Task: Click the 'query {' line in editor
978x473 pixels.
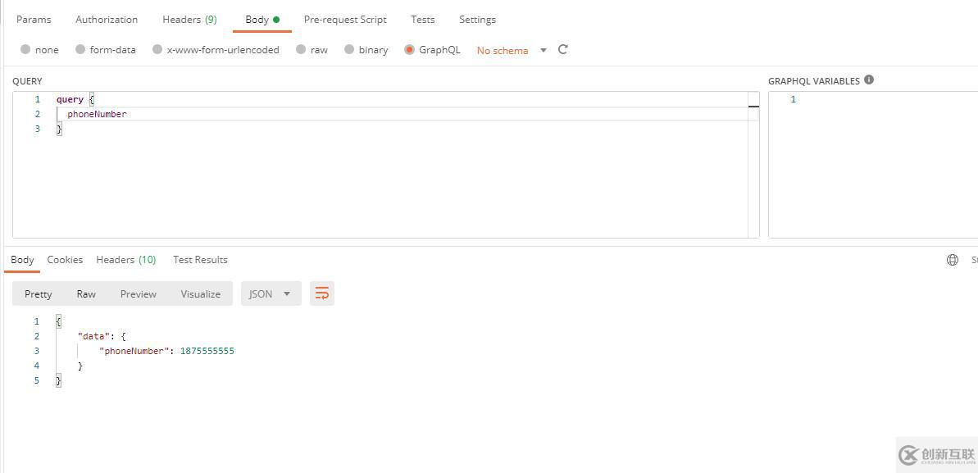Action: point(75,99)
